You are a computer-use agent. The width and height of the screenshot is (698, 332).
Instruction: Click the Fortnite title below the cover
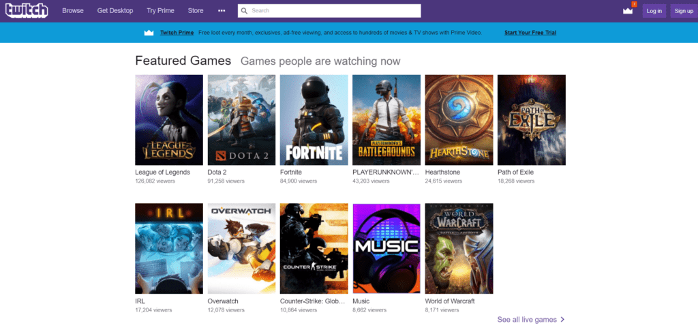pyautogui.click(x=290, y=172)
